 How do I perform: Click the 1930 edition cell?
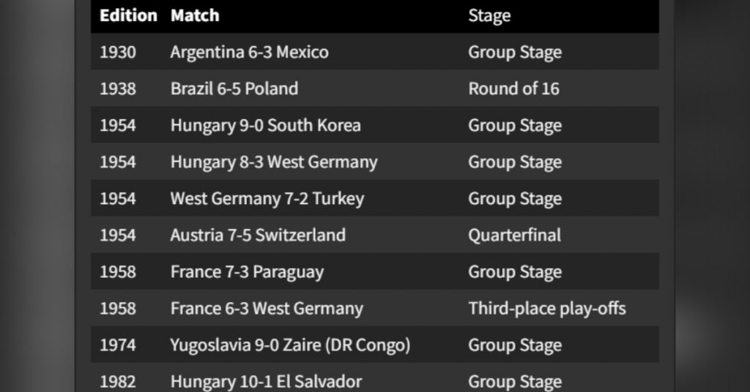[118, 52]
